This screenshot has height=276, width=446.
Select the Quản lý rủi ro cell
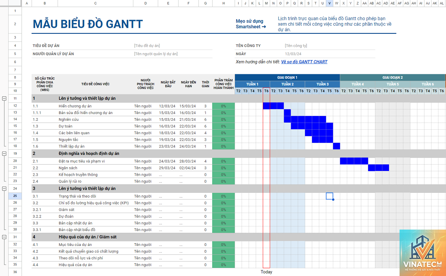point(96,181)
